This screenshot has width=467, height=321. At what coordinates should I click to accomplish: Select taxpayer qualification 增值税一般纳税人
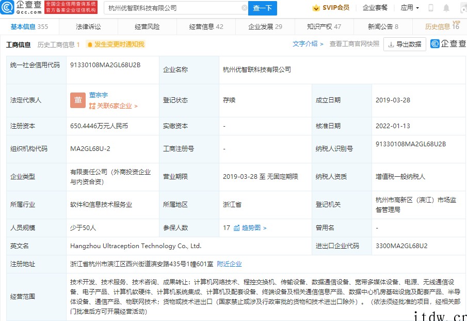(400, 177)
